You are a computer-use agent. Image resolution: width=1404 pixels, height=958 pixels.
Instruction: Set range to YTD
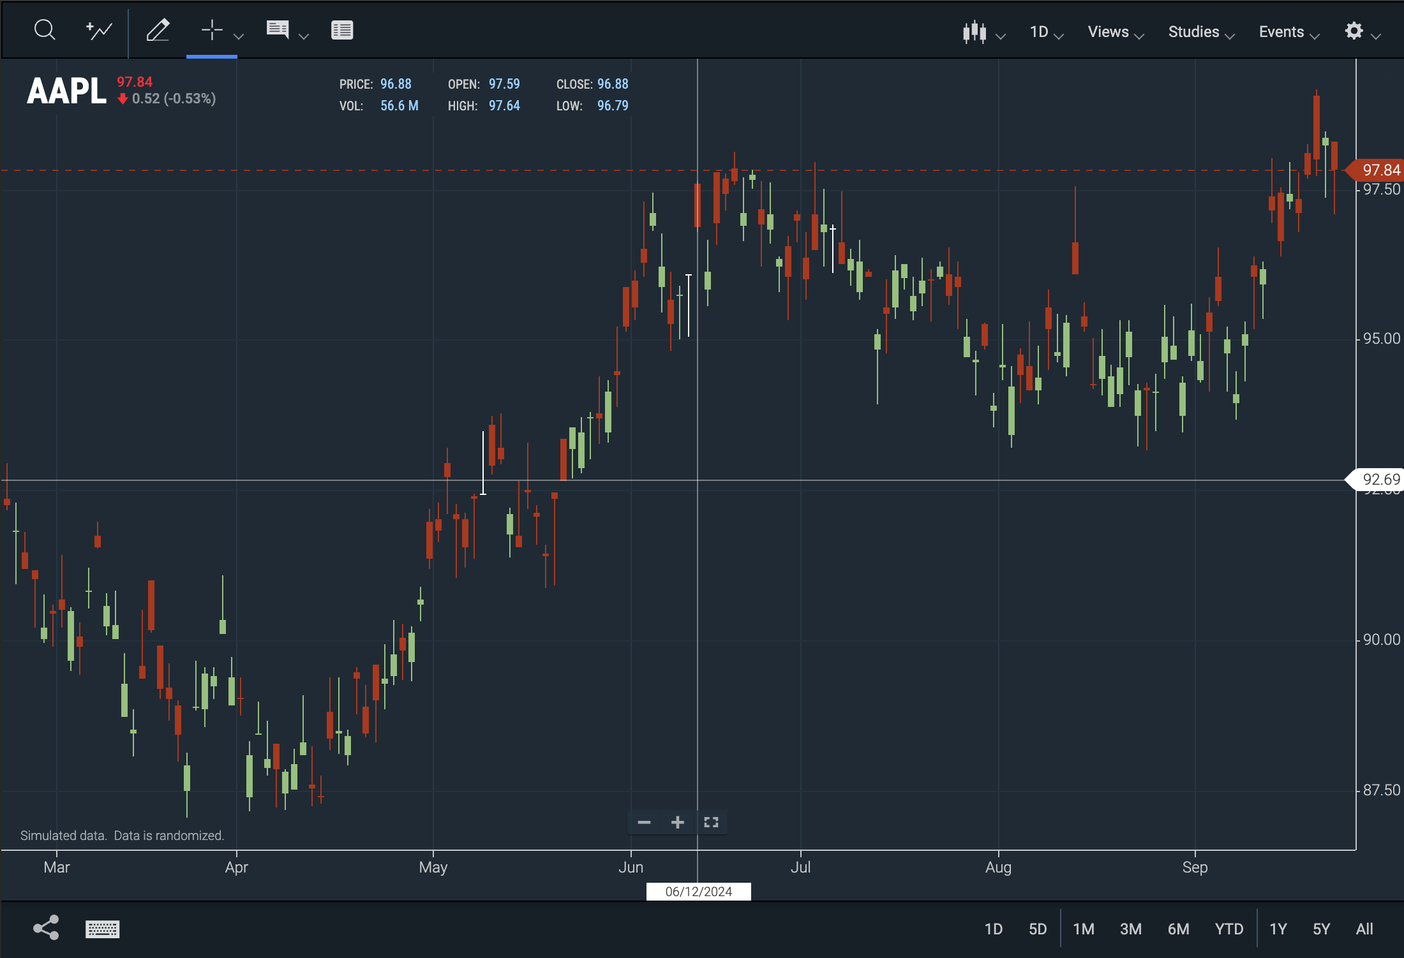pyautogui.click(x=1229, y=929)
